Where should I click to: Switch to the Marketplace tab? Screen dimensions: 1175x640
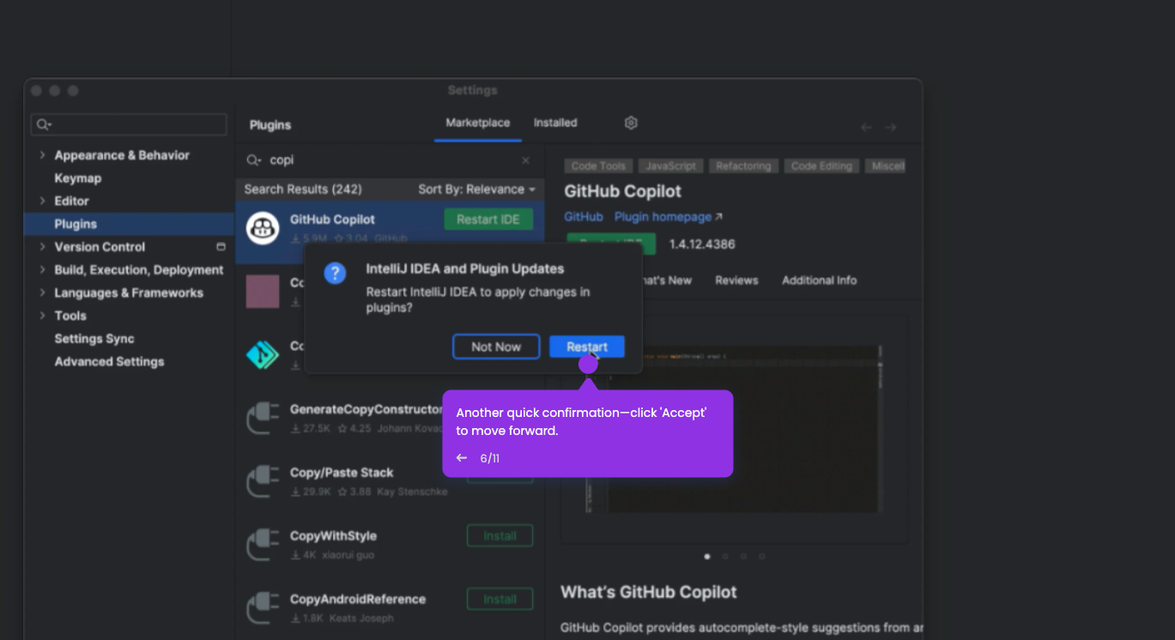[477, 123]
